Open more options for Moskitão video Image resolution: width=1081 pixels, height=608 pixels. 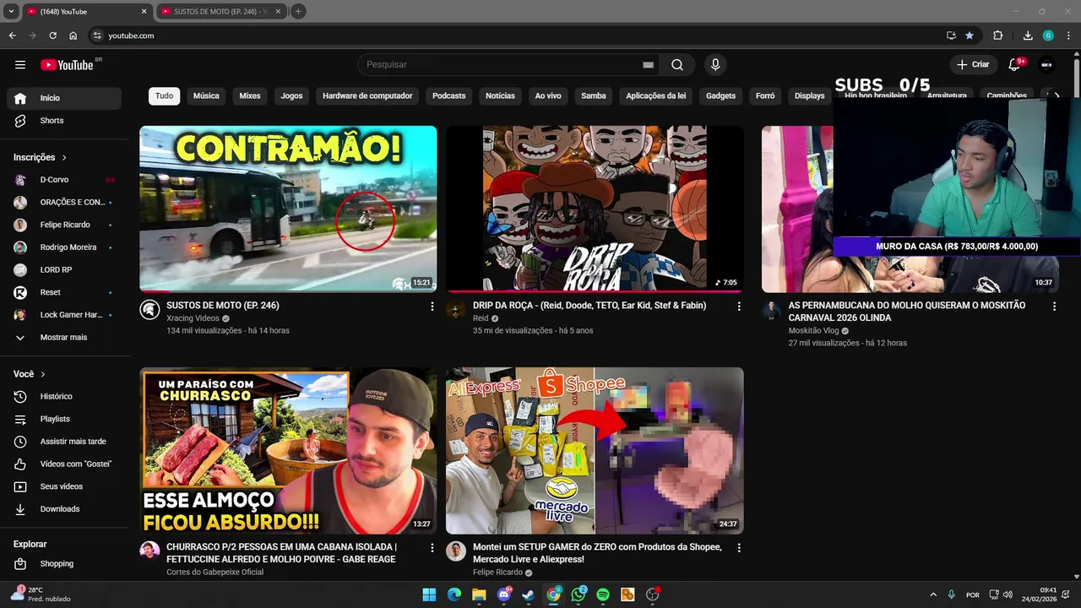[x=1054, y=307]
